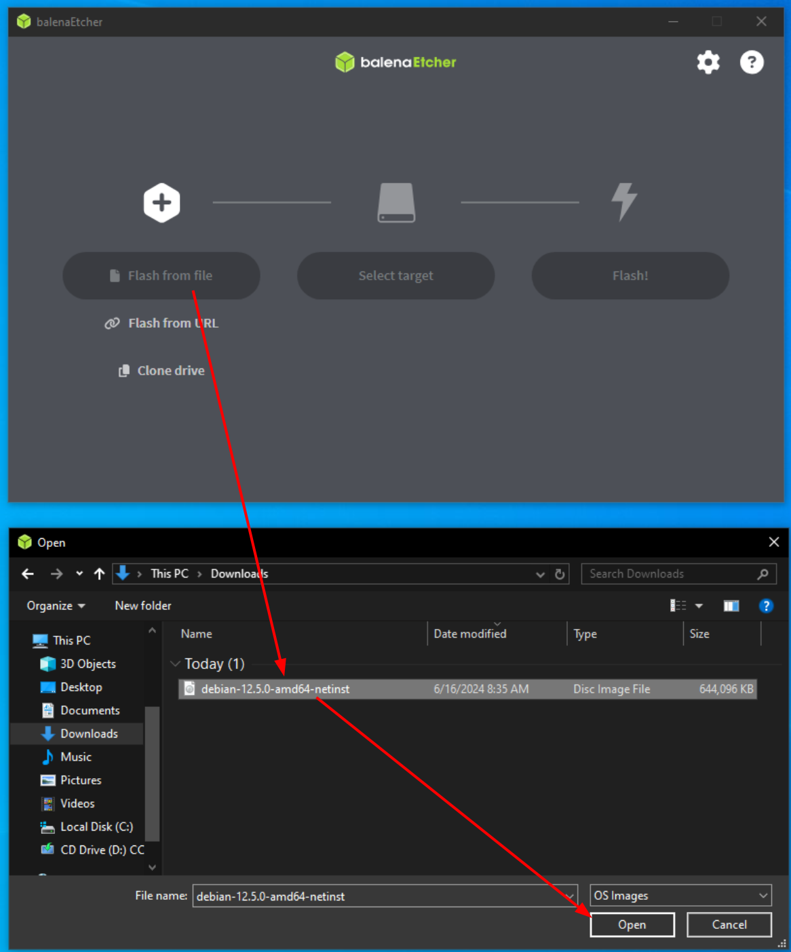Collapse the Today (1) group
Image resolution: width=791 pixels, height=952 pixels.
(x=175, y=664)
